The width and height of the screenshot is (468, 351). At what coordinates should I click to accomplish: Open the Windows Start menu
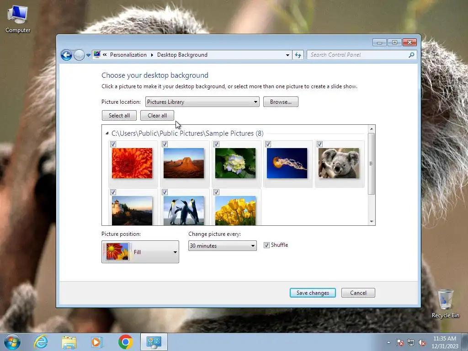pos(12,342)
